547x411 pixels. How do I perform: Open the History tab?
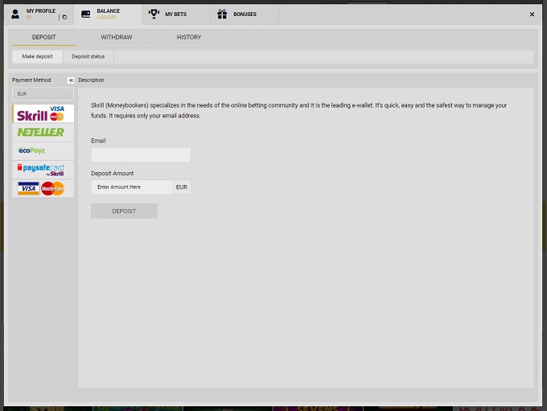(x=189, y=38)
